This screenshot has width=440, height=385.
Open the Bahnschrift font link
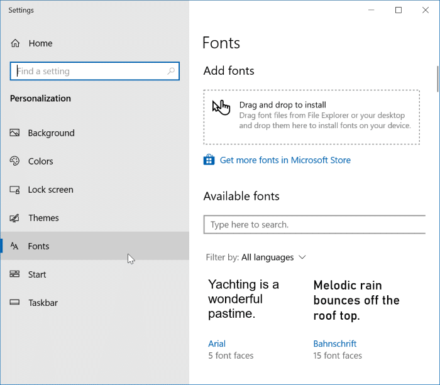335,344
